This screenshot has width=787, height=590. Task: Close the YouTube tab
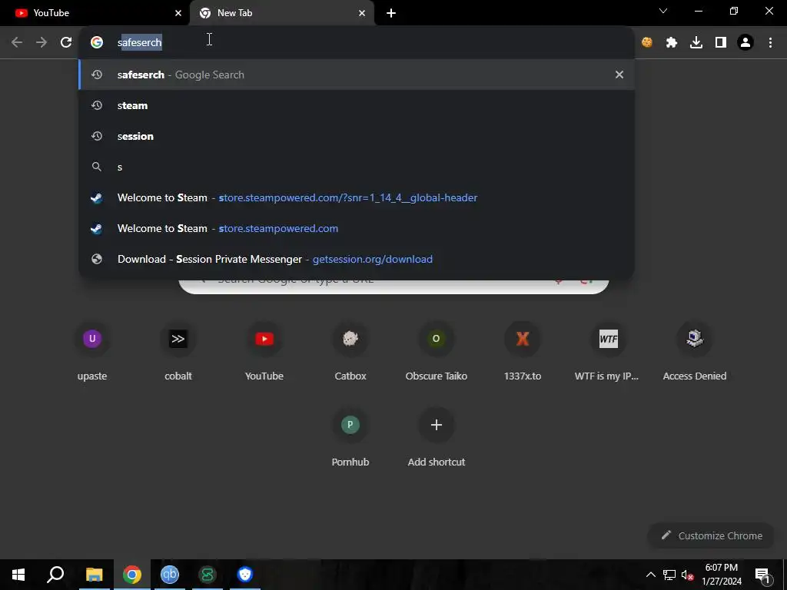tap(178, 13)
